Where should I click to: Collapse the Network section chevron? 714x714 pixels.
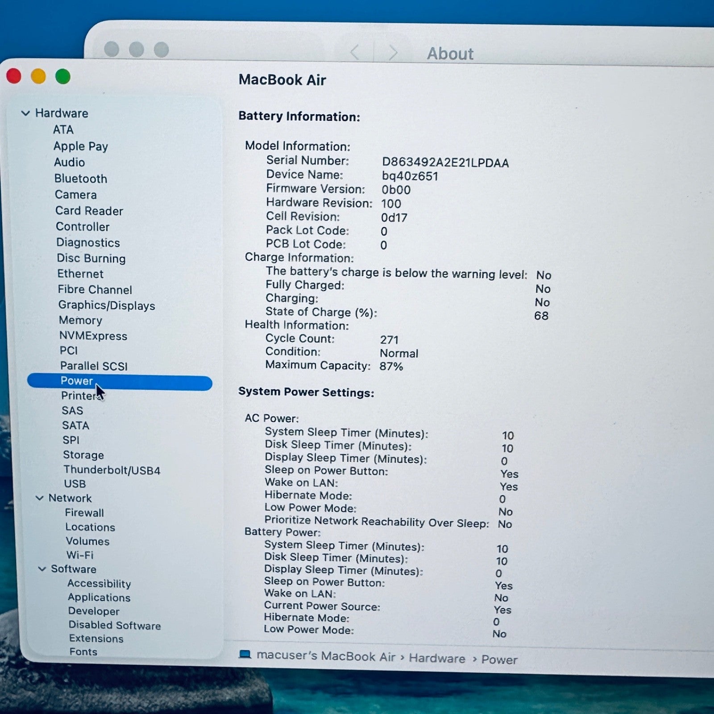click(x=39, y=498)
